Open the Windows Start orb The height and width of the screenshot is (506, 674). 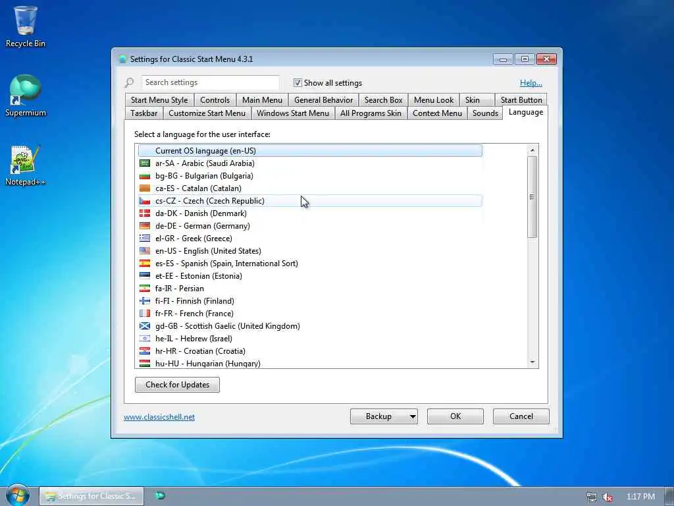(17, 495)
